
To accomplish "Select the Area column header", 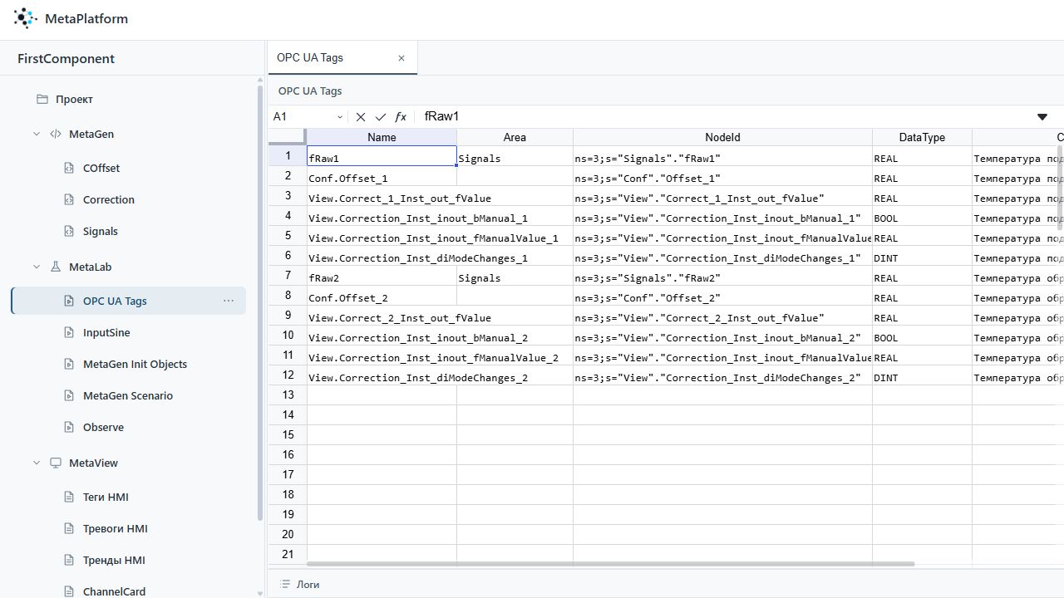I will tap(515, 137).
